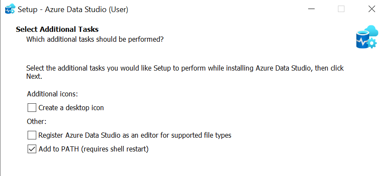Click the empty title bar area
Screen dimensions: 385x176
tap(216, 9)
